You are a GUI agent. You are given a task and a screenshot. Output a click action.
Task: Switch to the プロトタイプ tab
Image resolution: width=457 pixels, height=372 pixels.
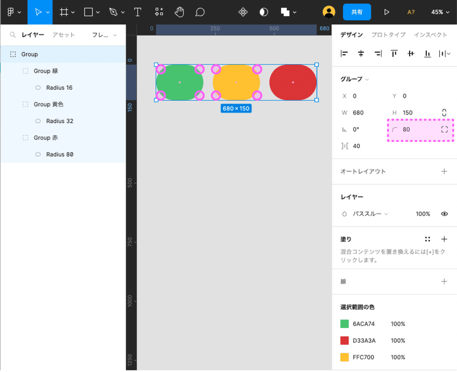tap(388, 35)
